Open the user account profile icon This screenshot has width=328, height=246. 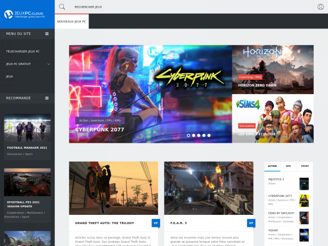pos(320,7)
